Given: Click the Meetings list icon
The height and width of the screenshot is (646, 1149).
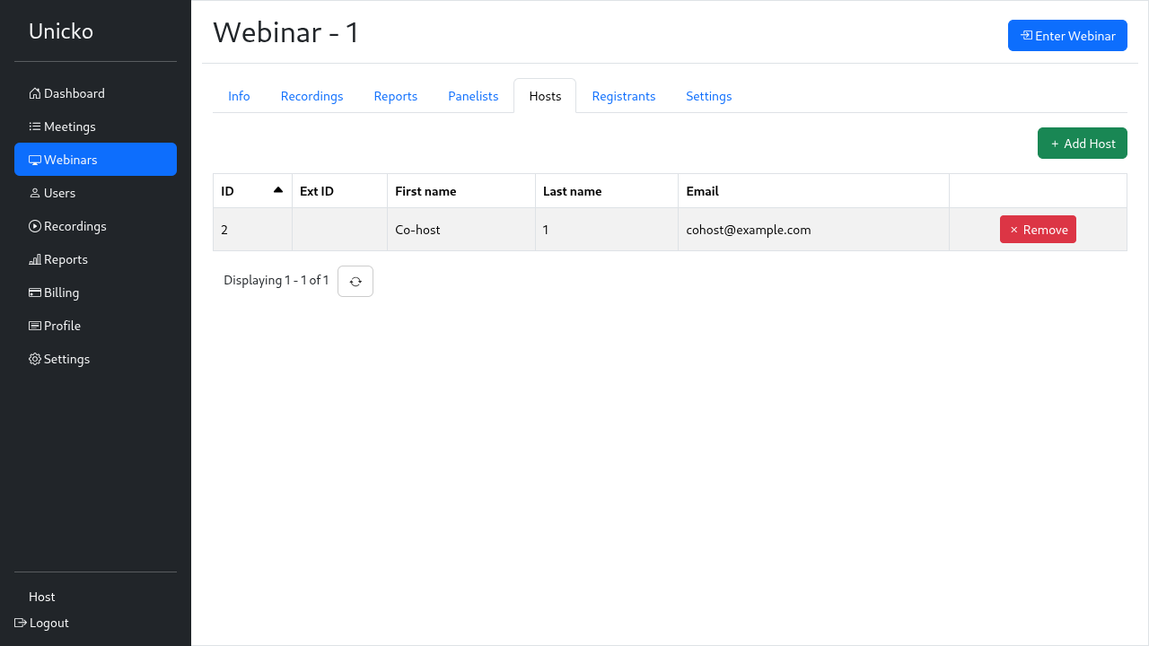Looking at the screenshot, I should click(x=35, y=127).
